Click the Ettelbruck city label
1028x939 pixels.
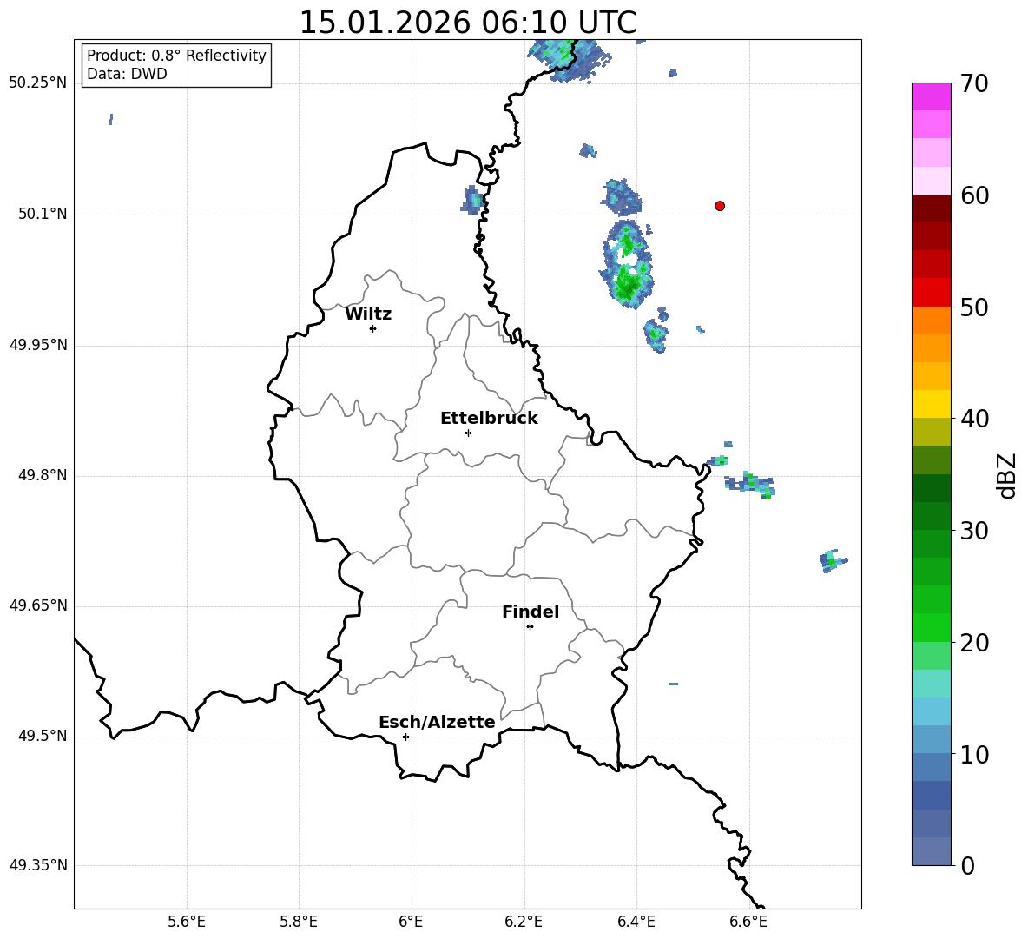click(x=489, y=419)
